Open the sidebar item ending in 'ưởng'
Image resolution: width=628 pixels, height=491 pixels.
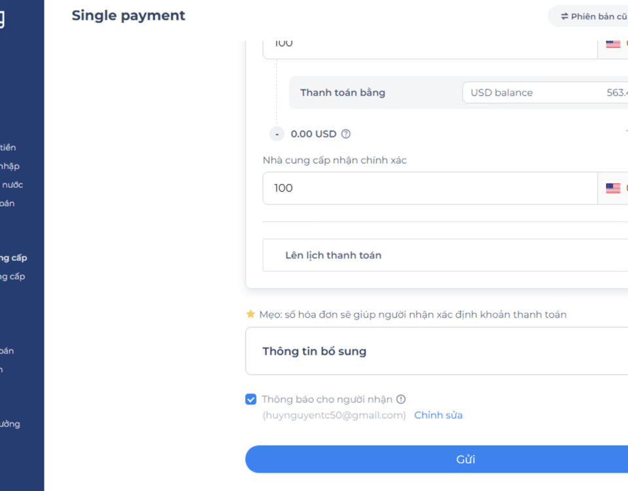[10, 424]
